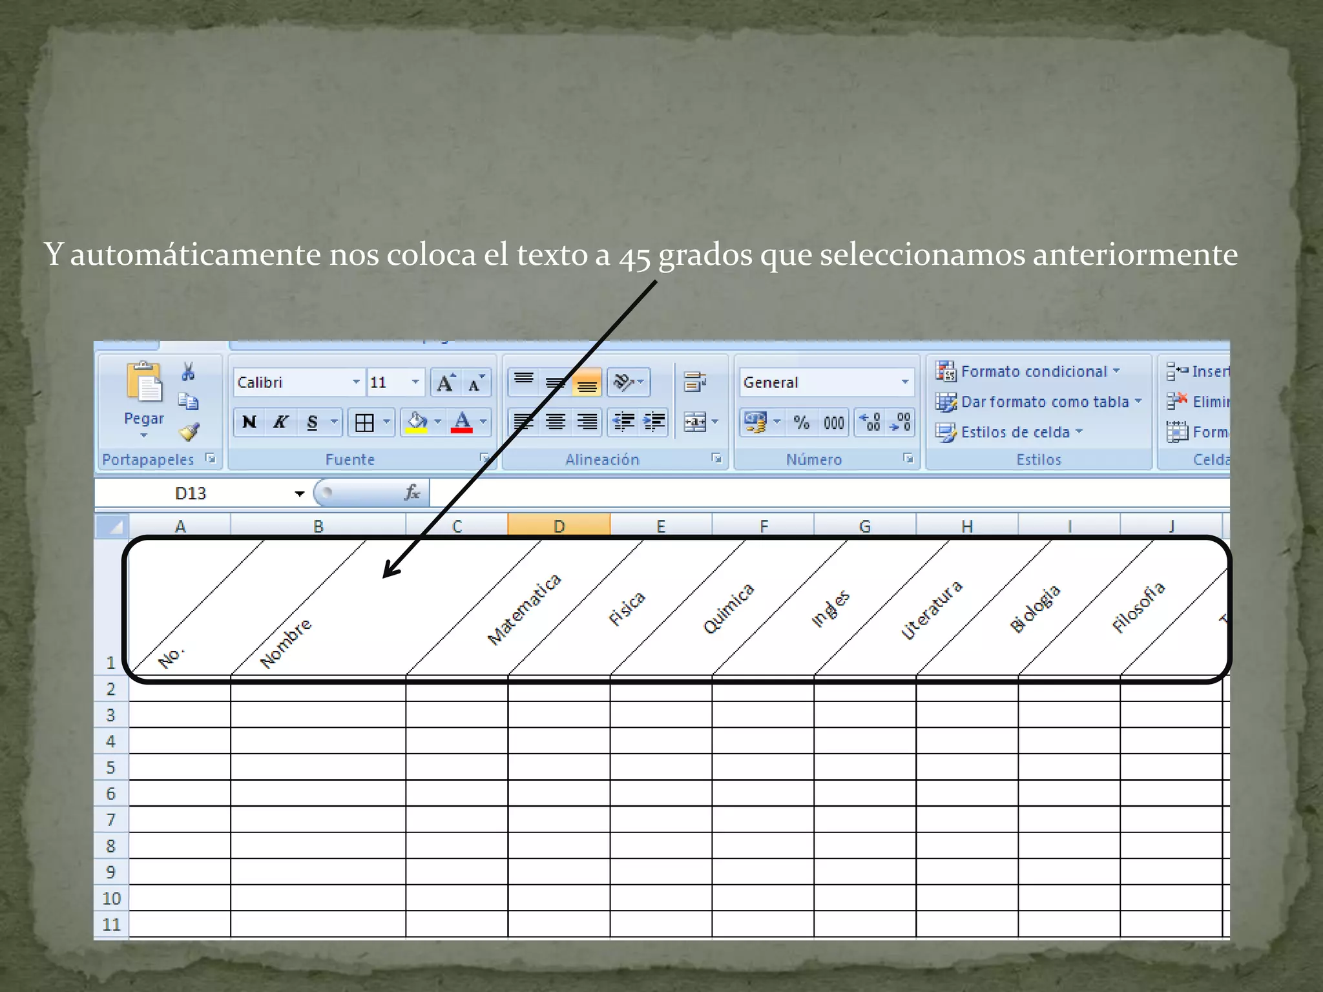
Task: Click merge and center icon
Action: click(695, 422)
